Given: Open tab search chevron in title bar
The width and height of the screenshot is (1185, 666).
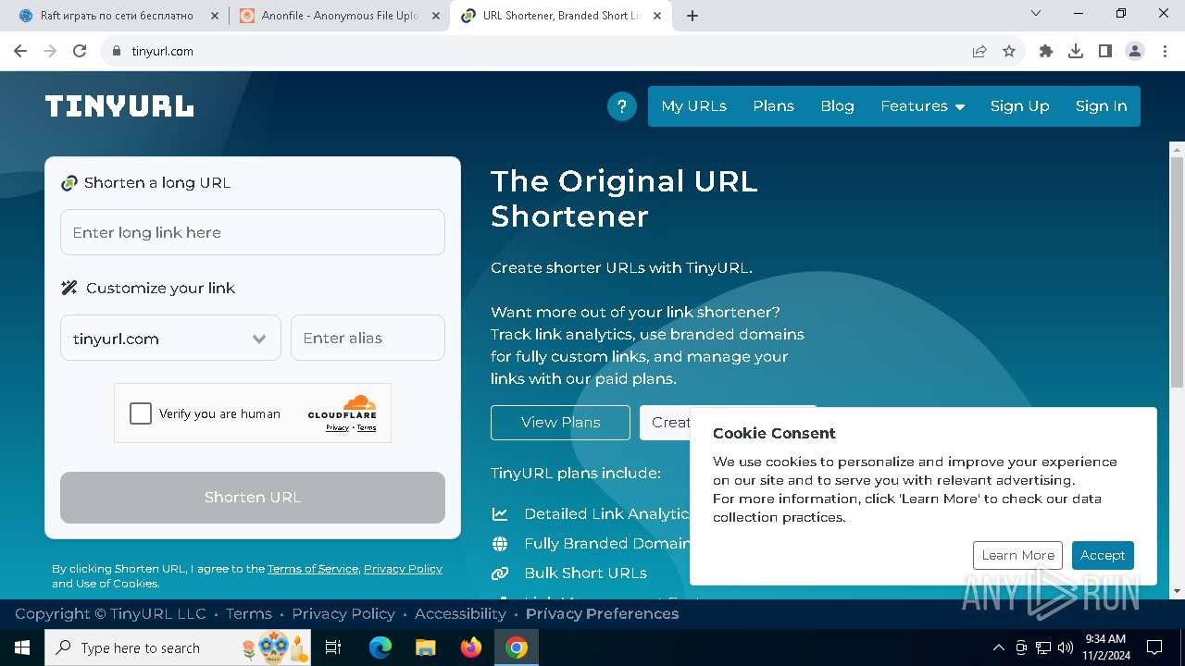Looking at the screenshot, I should [1036, 13].
